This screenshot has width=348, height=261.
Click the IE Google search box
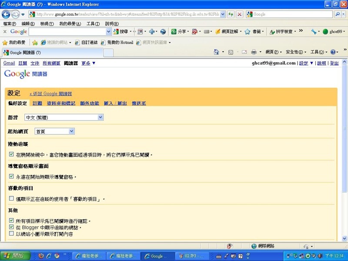pyautogui.click(x=289, y=14)
